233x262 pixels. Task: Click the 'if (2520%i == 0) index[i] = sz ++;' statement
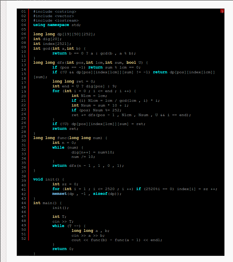coord(177,189)
